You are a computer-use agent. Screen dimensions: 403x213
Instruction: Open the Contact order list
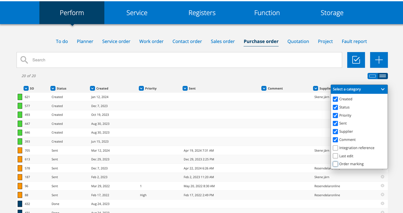pyautogui.click(x=187, y=41)
